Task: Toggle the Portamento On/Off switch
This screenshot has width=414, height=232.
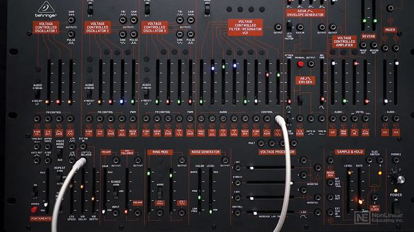Action: 34,191
